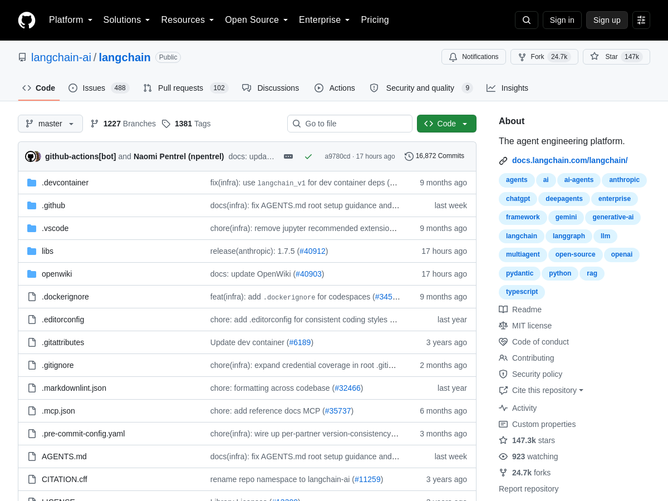The image size is (668, 501).
Task: Expand the Solutions menu
Action: tap(127, 20)
